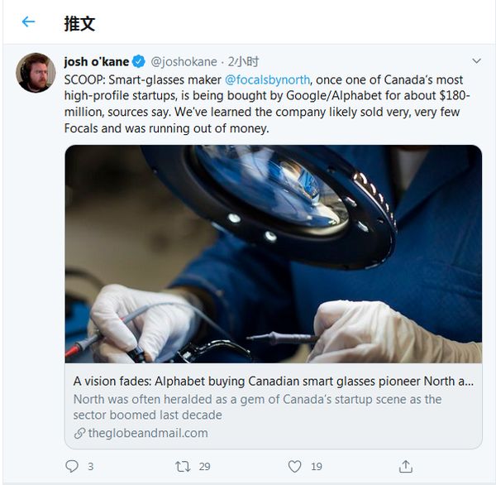Click the reply speech bubble icon

pos(72,467)
